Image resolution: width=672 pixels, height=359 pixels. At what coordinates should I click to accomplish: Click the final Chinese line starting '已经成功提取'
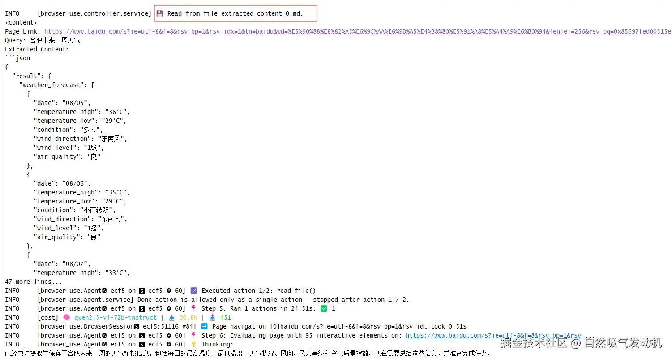pyautogui.click(x=248, y=353)
